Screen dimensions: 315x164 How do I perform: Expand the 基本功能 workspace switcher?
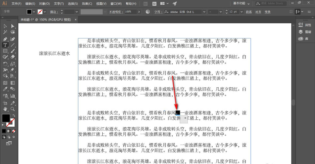(x=249, y=3)
